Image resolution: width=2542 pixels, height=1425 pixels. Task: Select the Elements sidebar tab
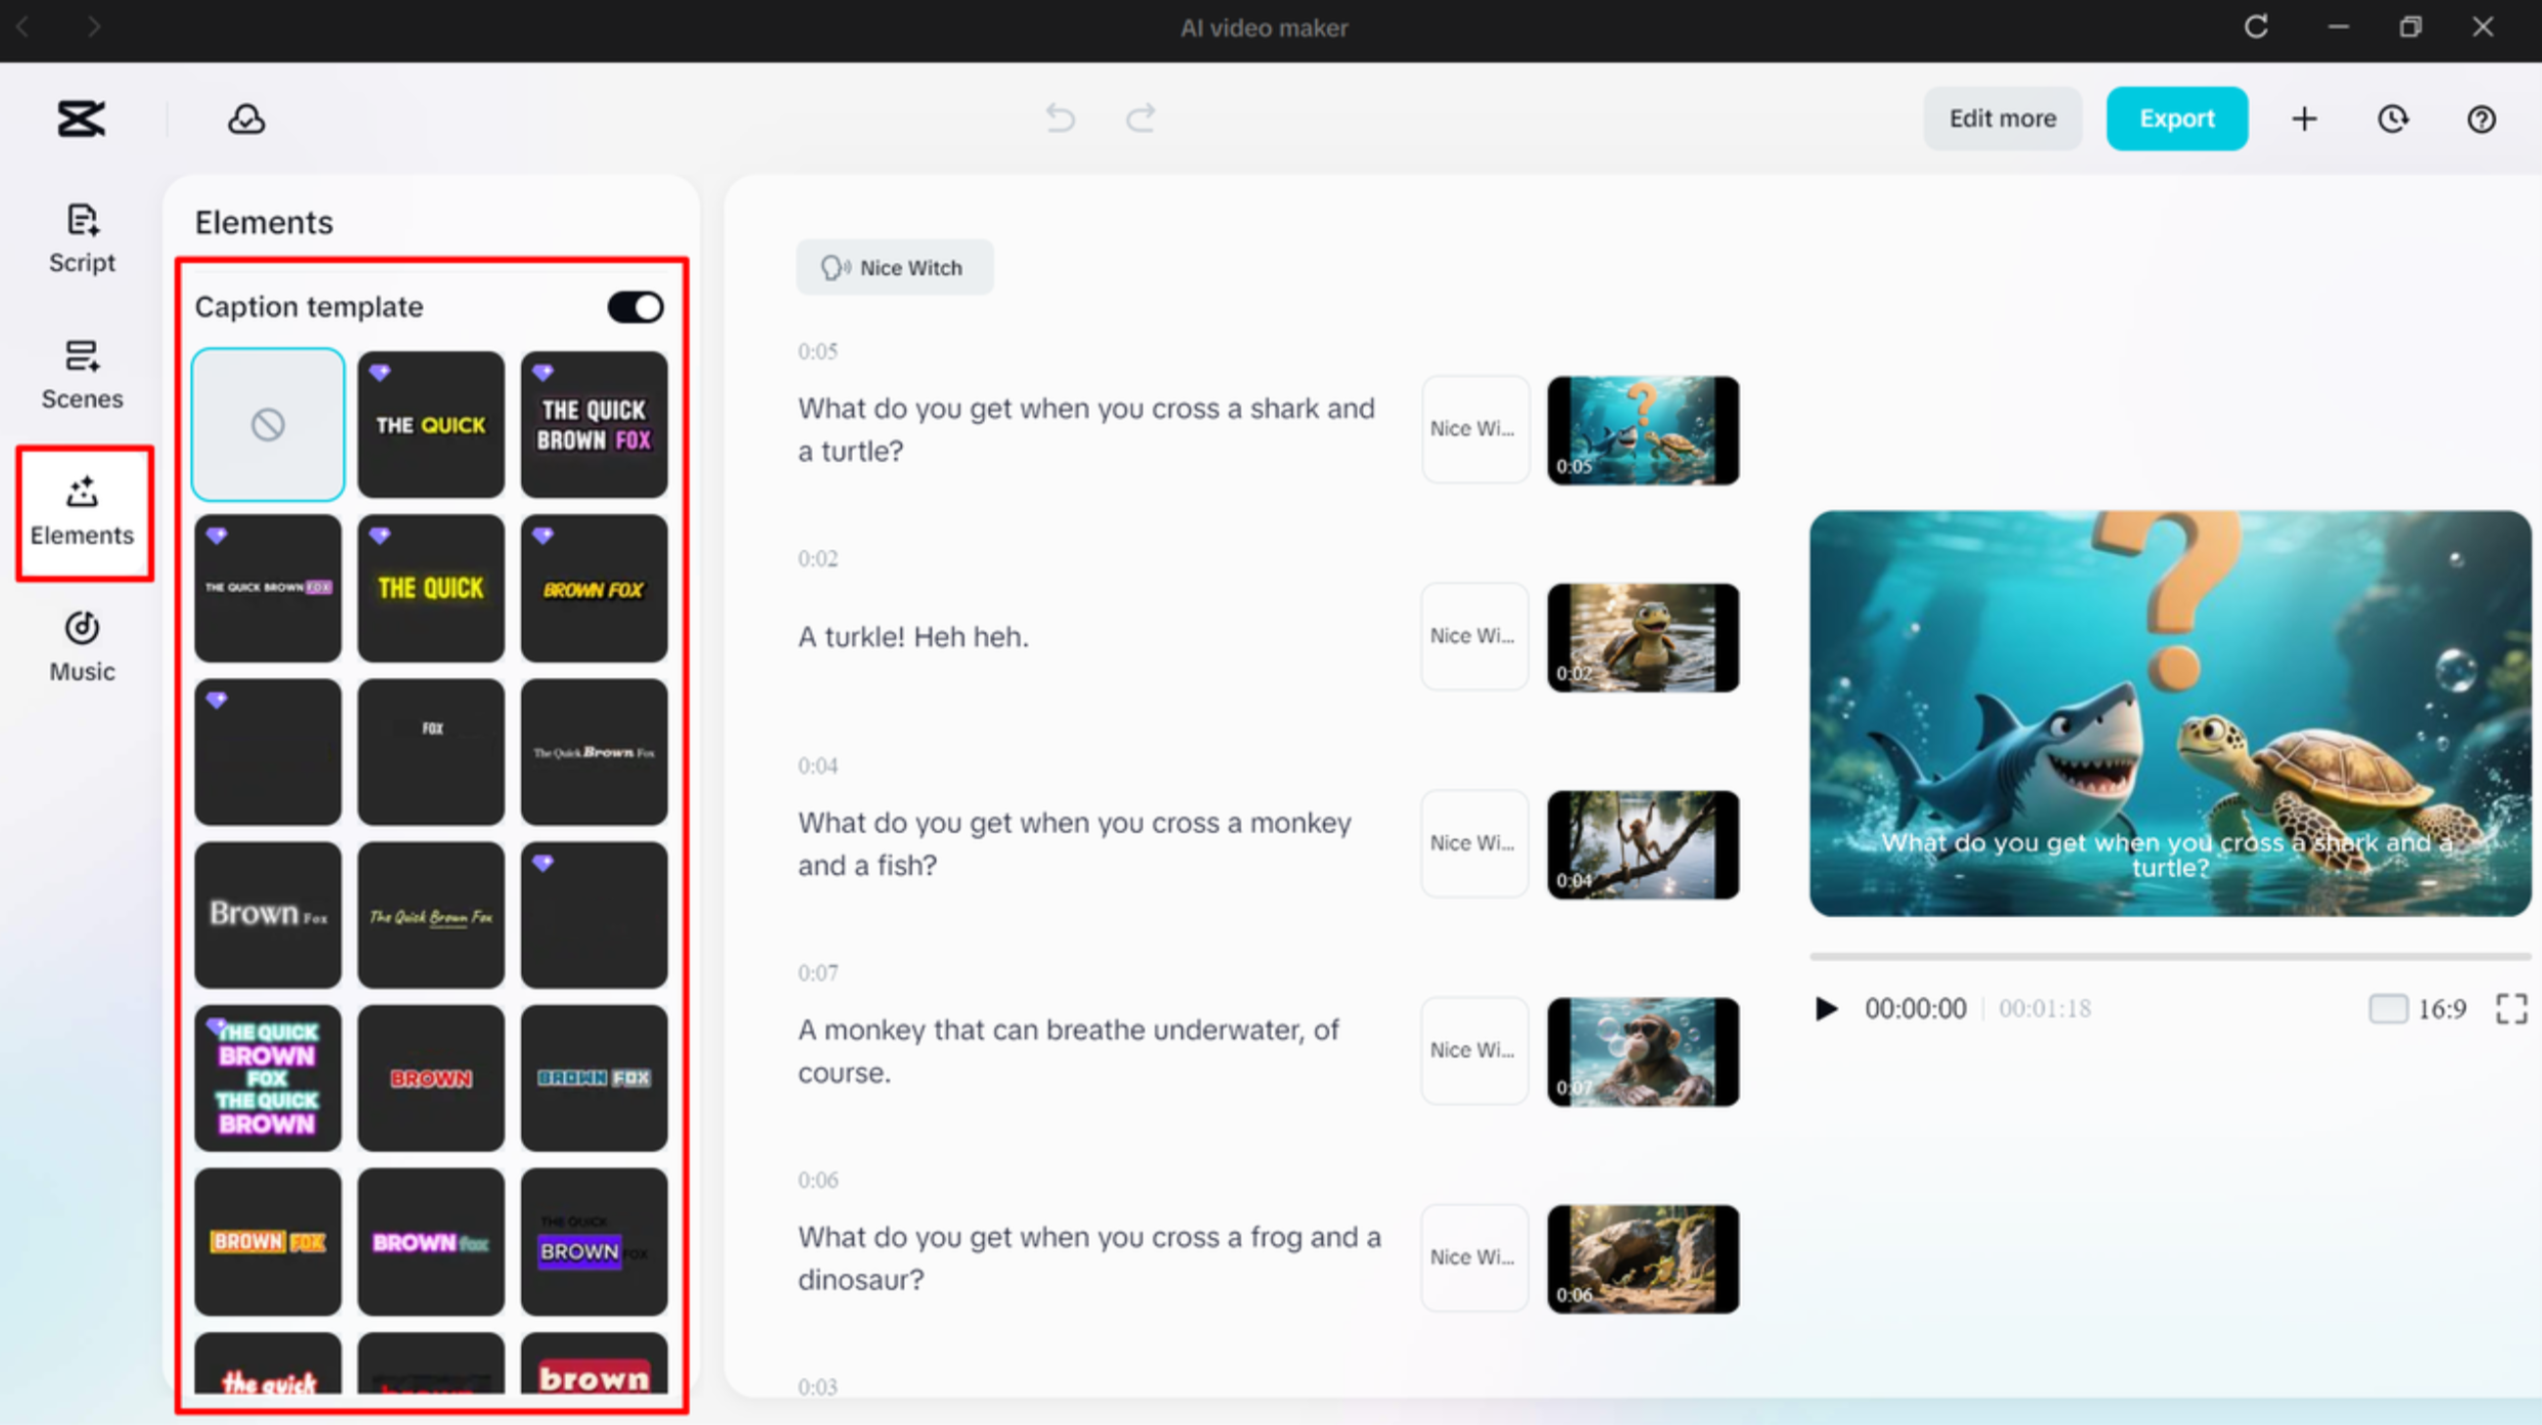(83, 513)
